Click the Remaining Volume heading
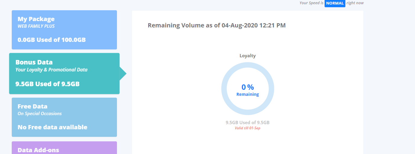The height and width of the screenshot is (154, 415). [x=217, y=25]
